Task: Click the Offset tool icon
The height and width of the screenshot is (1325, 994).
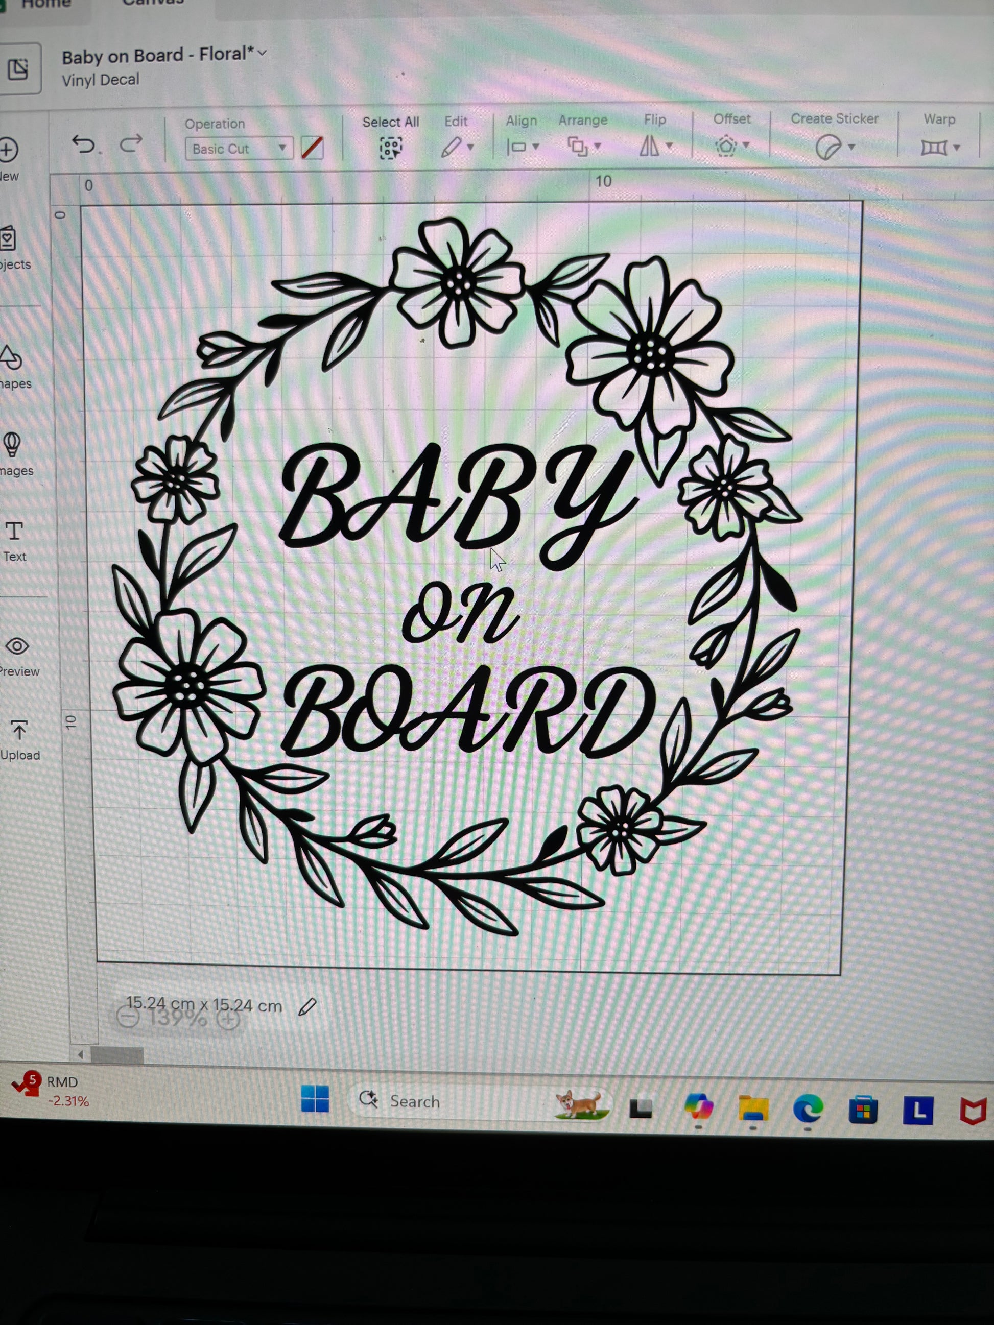Action: pos(725,146)
